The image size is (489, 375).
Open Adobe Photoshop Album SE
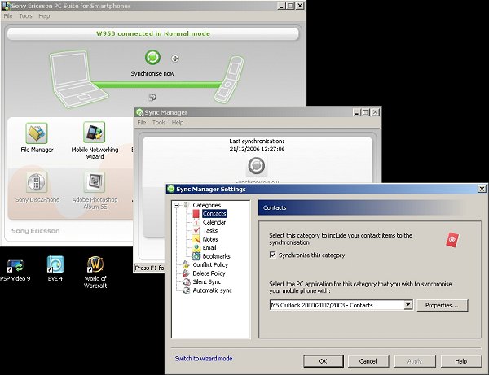click(x=95, y=182)
